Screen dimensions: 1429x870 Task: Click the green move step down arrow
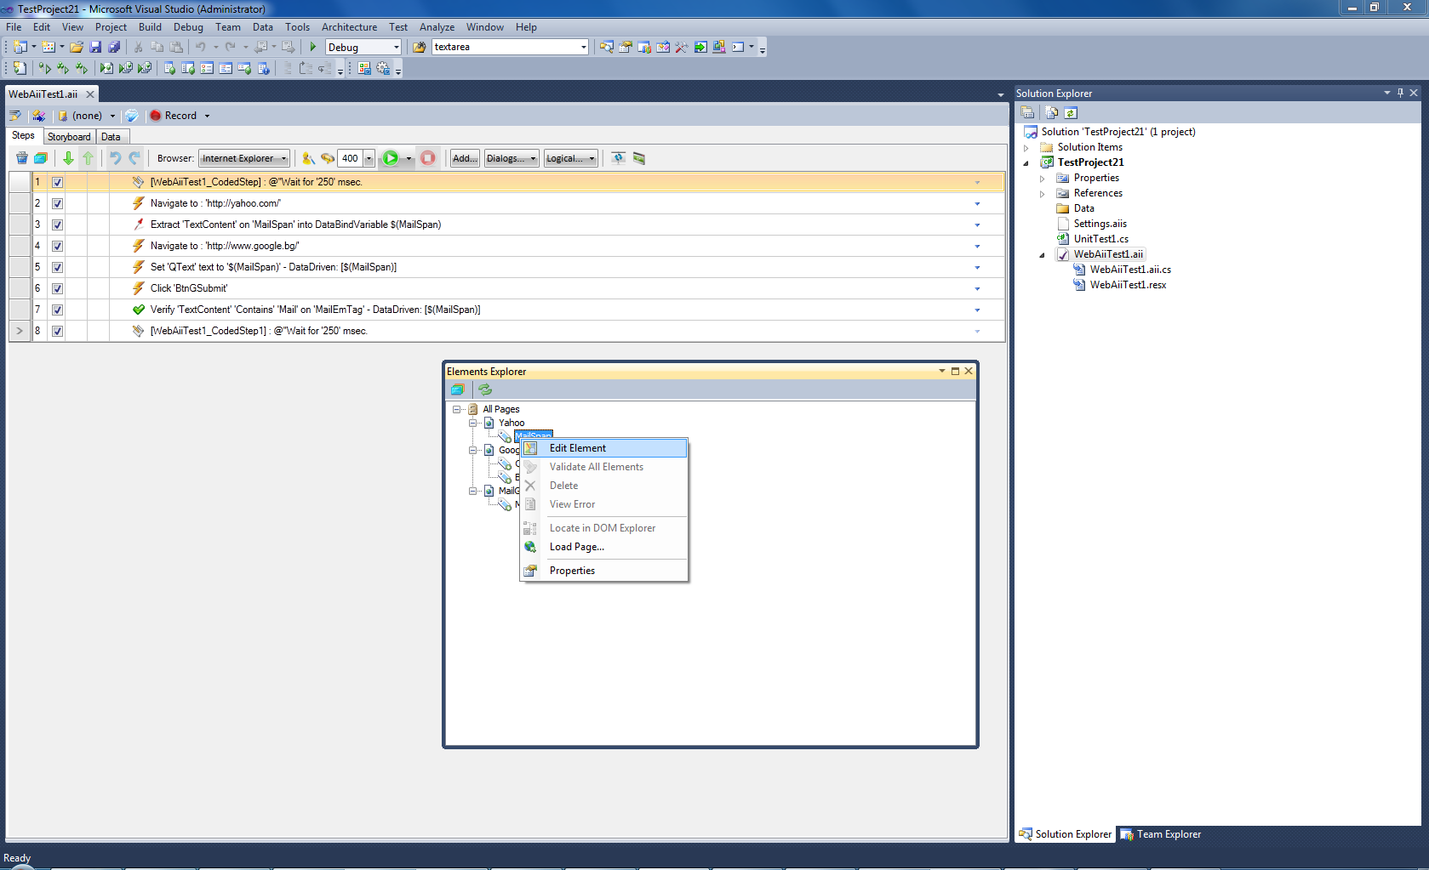(68, 158)
